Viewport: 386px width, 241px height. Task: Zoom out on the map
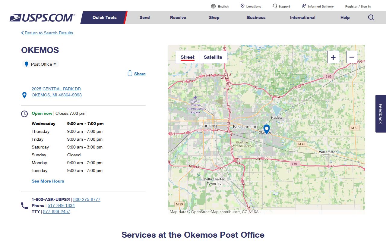(x=352, y=57)
